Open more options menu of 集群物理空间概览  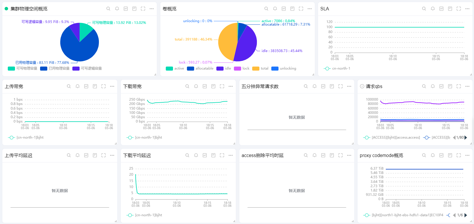pos(152,9)
